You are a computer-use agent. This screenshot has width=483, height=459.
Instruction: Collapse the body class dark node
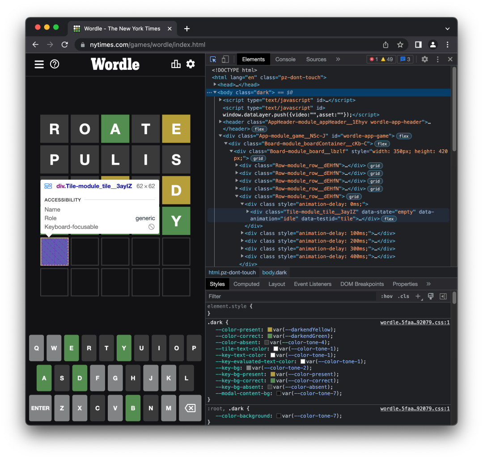tap(215, 93)
